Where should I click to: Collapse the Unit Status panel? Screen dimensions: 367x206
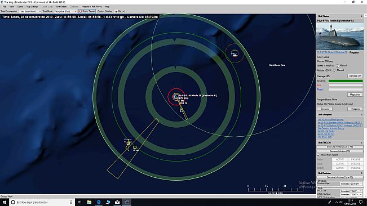[x=361, y=16]
